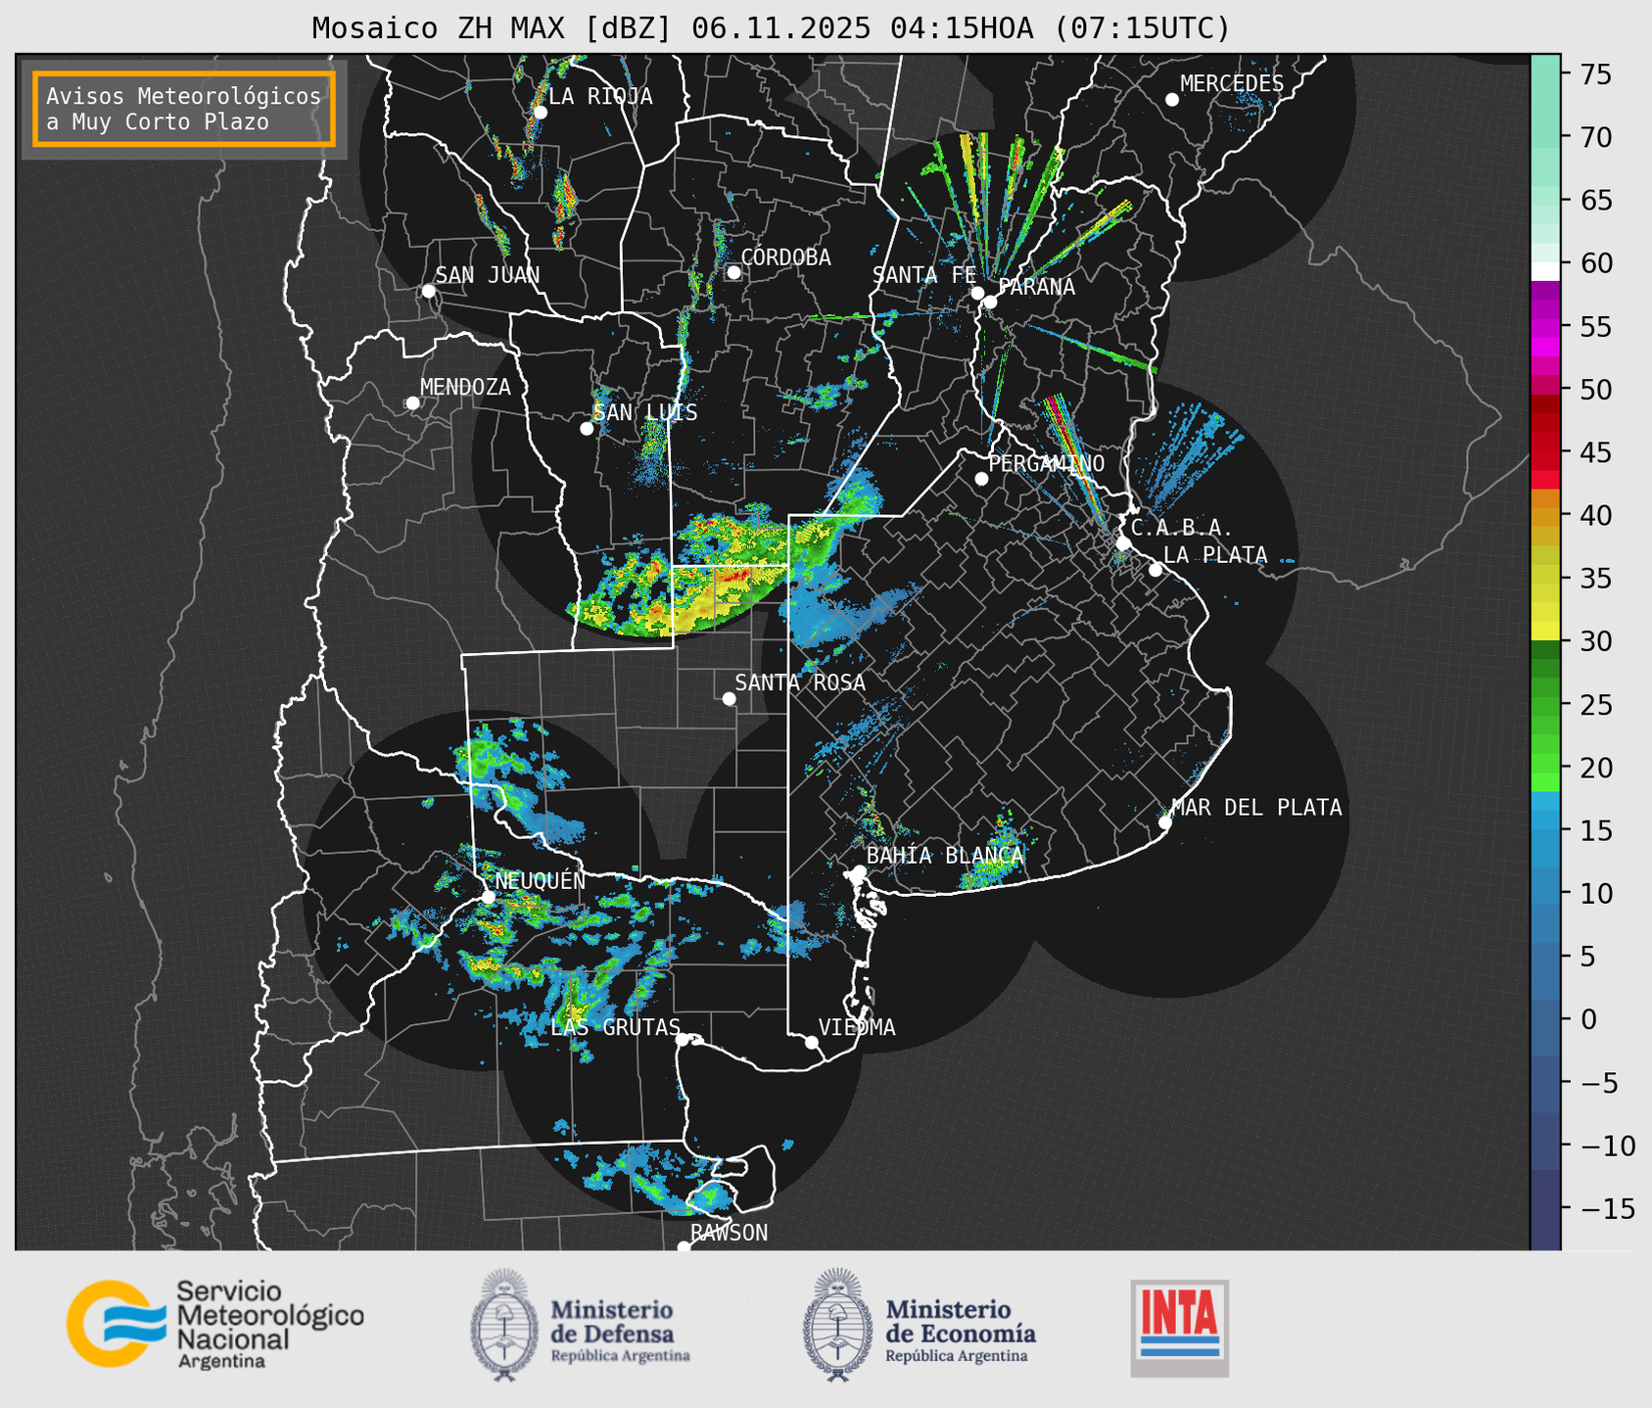
Task: Select the Las Grutas marker dot
Action: click(x=683, y=1040)
